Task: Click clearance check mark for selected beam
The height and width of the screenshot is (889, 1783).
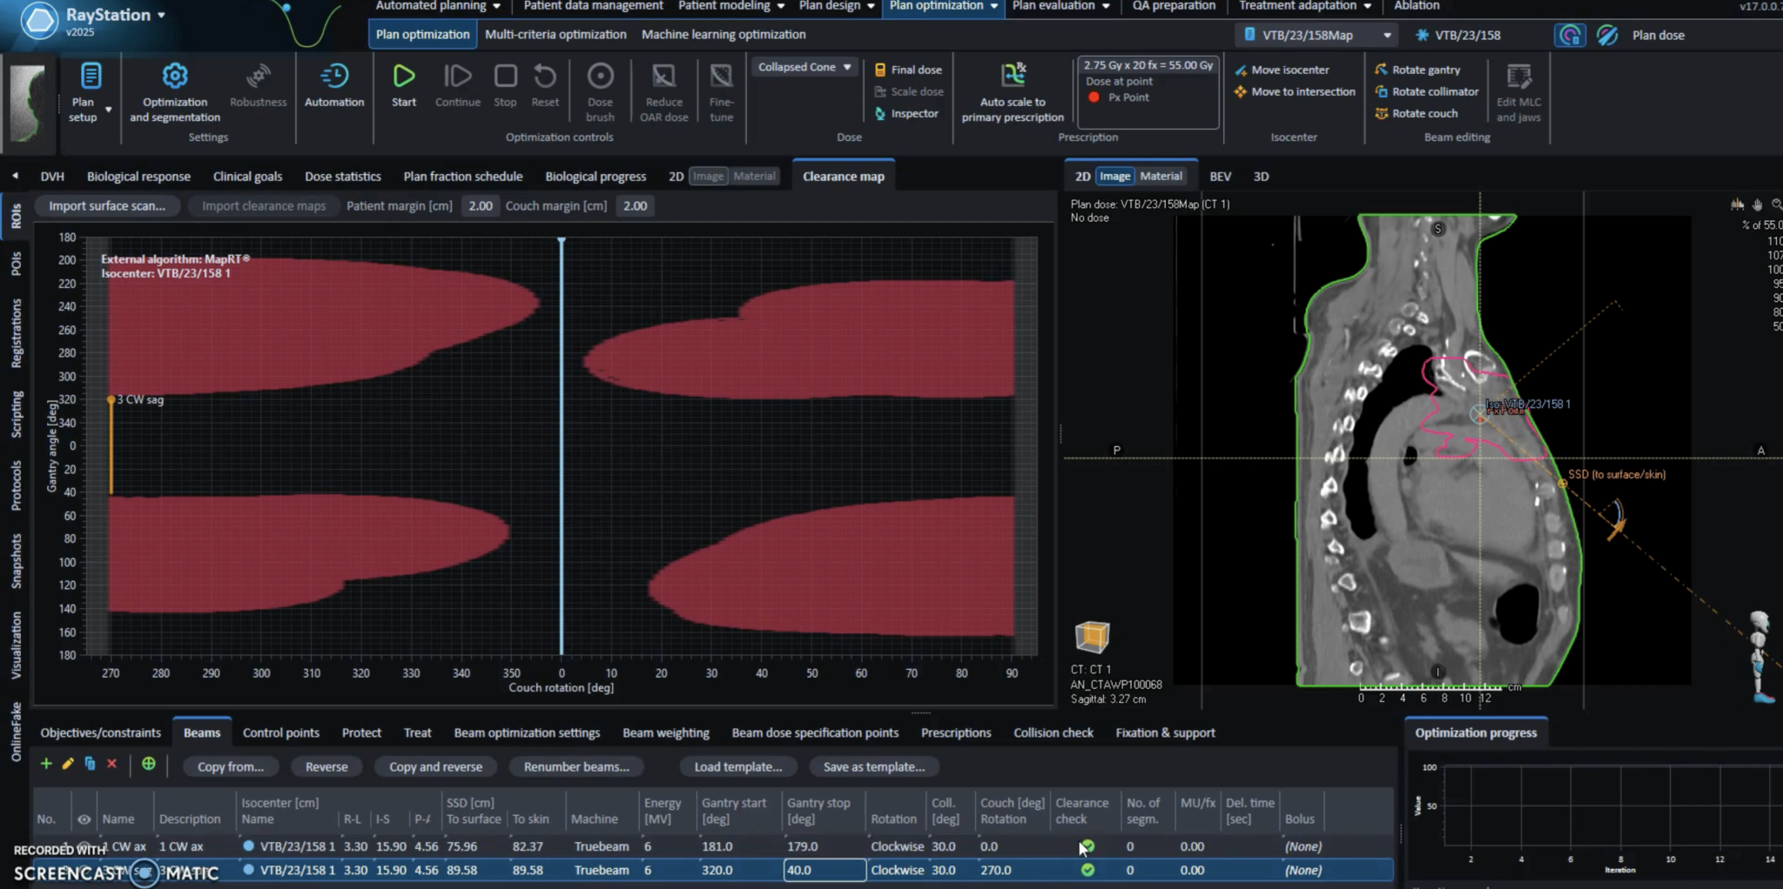Action: click(1087, 870)
